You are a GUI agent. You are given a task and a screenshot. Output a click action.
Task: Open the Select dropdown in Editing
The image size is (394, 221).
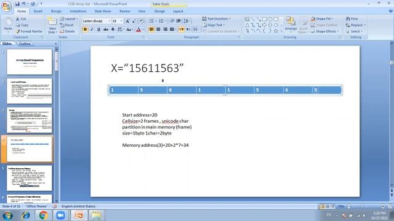pyautogui.click(x=355, y=31)
